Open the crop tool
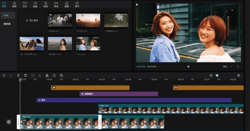This screenshot has width=250, height=131. tap(62, 75)
